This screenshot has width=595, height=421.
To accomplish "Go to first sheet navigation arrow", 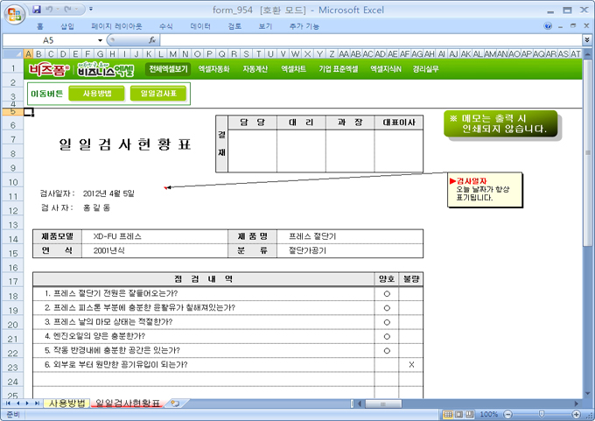I will click(x=8, y=403).
